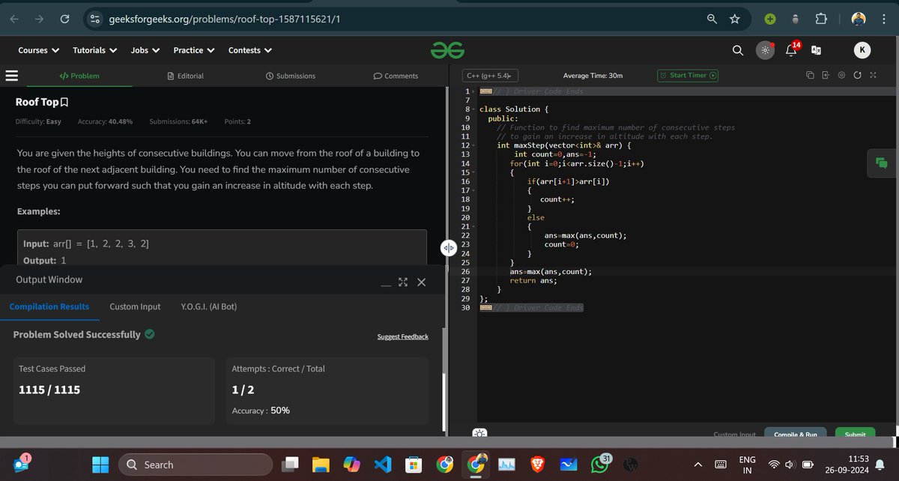Image resolution: width=899 pixels, height=481 pixels.
Task: Open the Y.O.G.I. (AI Bot) tab
Action: coord(209,306)
